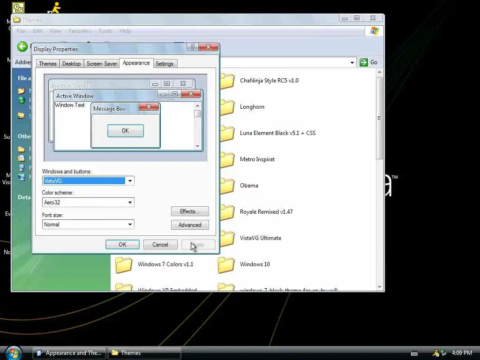Screen dimensions: 480x360
Task: Click the Effects... button
Action: click(x=190, y=211)
